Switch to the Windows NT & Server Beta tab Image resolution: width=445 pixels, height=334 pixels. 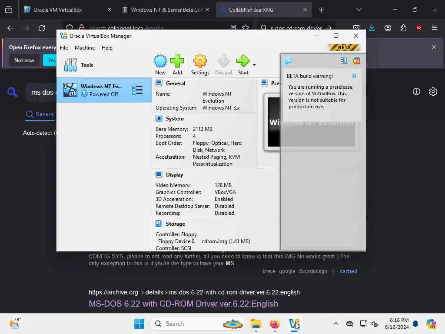click(x=166, y=10)
